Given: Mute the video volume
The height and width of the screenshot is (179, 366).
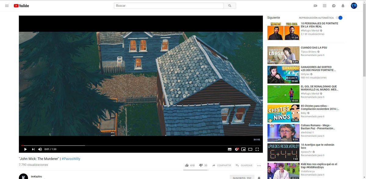Looking at the screenshot, I should 40,149.
